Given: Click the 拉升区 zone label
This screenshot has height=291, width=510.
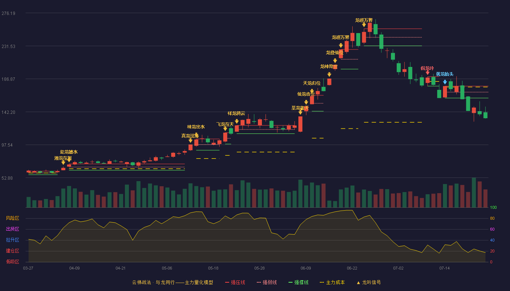Looking at the screenshot, I should click(12, 240).
